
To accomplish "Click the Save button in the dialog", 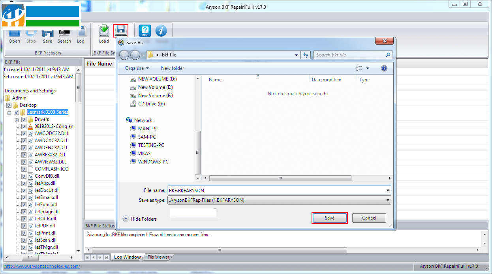I will click(x=329, y=218).
